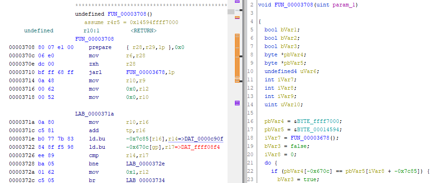The image size is (430, 183).
Task: Click the jarl mnemonic
Action: tap(95, 73)
